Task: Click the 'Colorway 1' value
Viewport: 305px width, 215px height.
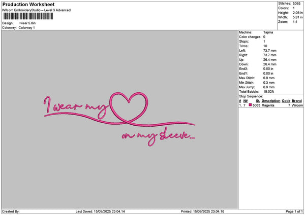Action: tap(26, 28)
